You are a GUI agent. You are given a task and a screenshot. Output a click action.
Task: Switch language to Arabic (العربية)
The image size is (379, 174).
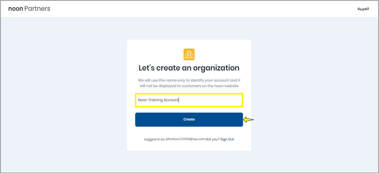click(x=363, y=9)
